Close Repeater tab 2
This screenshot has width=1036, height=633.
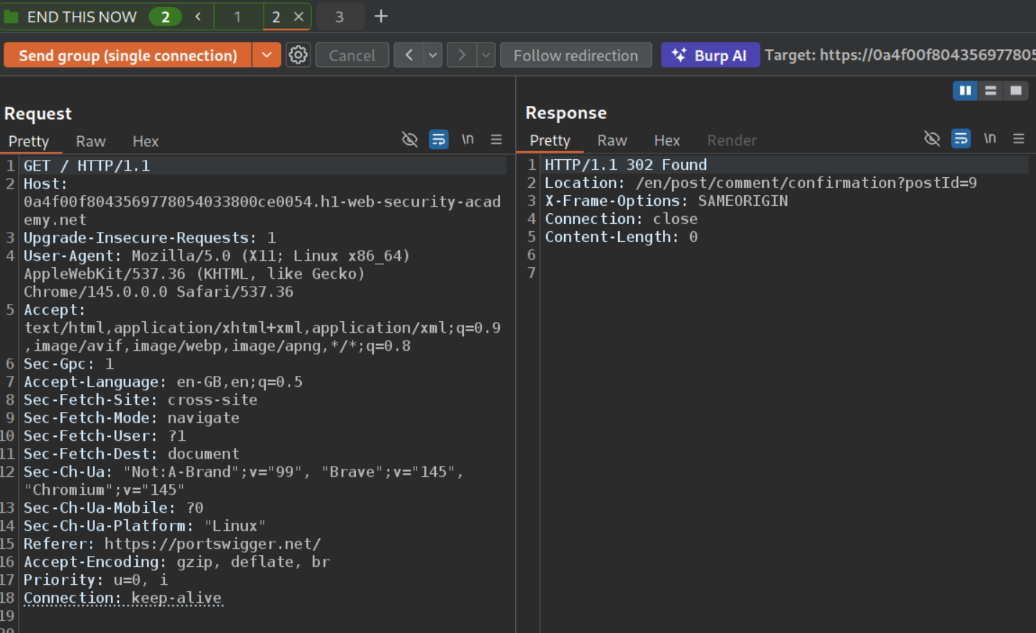298,17
